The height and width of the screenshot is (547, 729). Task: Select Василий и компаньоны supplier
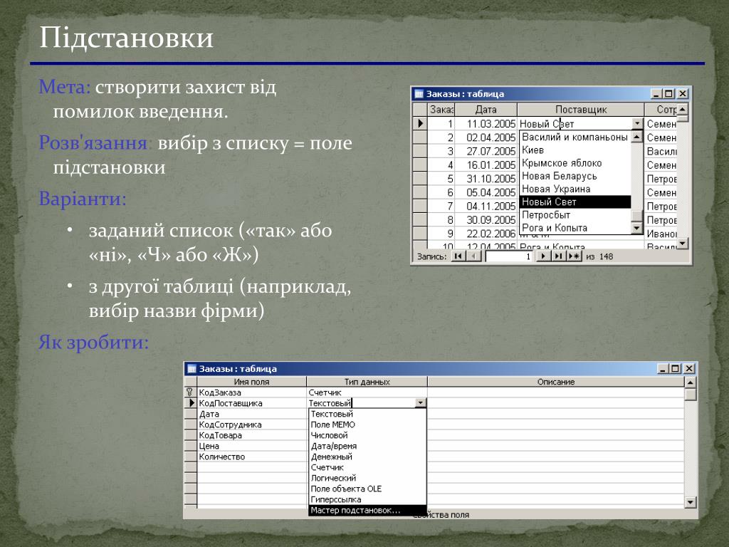(575, 137)
